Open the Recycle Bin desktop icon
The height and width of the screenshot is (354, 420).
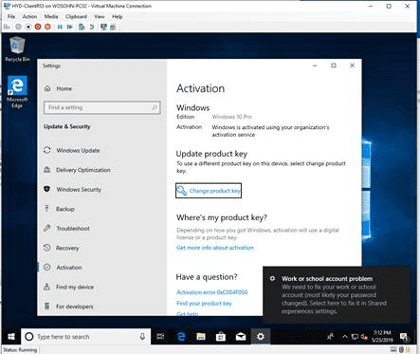pos(17,49)
